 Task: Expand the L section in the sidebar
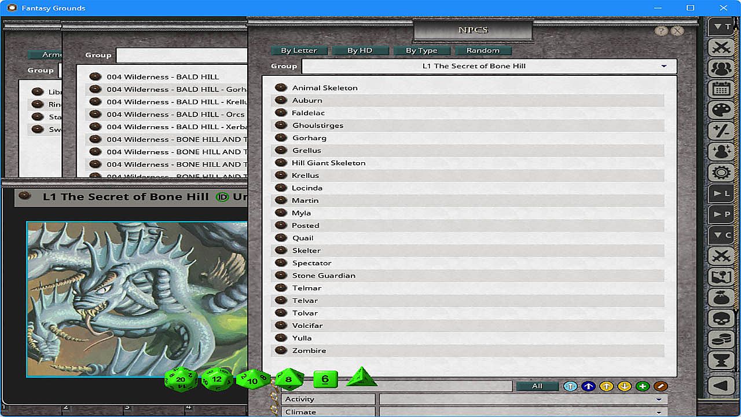(x=721, y=193)
